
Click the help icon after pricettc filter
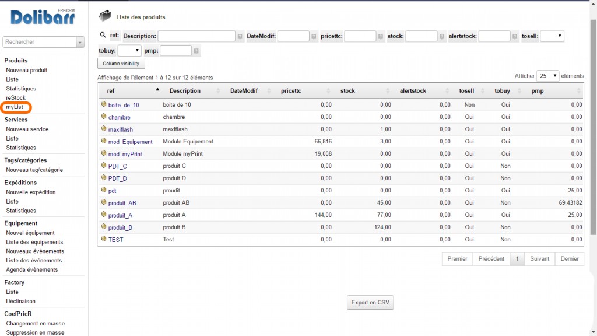(381, 36)
